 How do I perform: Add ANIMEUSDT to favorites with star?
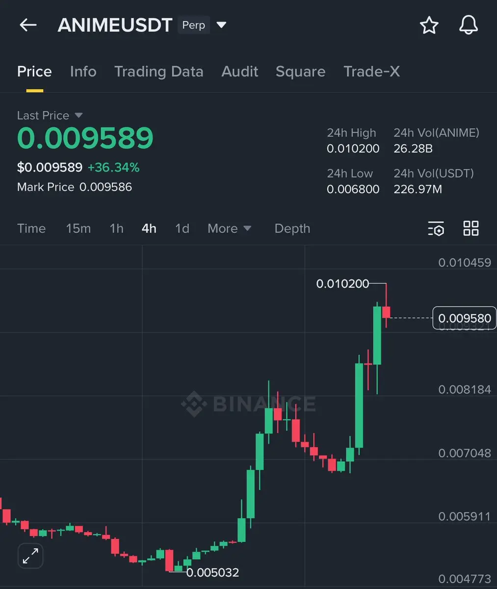[x=429, y=25]
